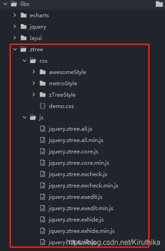Select the awesomeStyle folder name

[x=68, y=72]
